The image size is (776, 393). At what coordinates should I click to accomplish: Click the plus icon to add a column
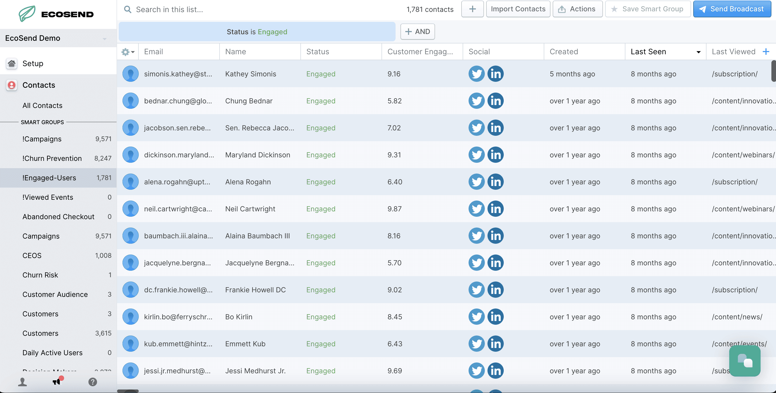pos(766,52)
